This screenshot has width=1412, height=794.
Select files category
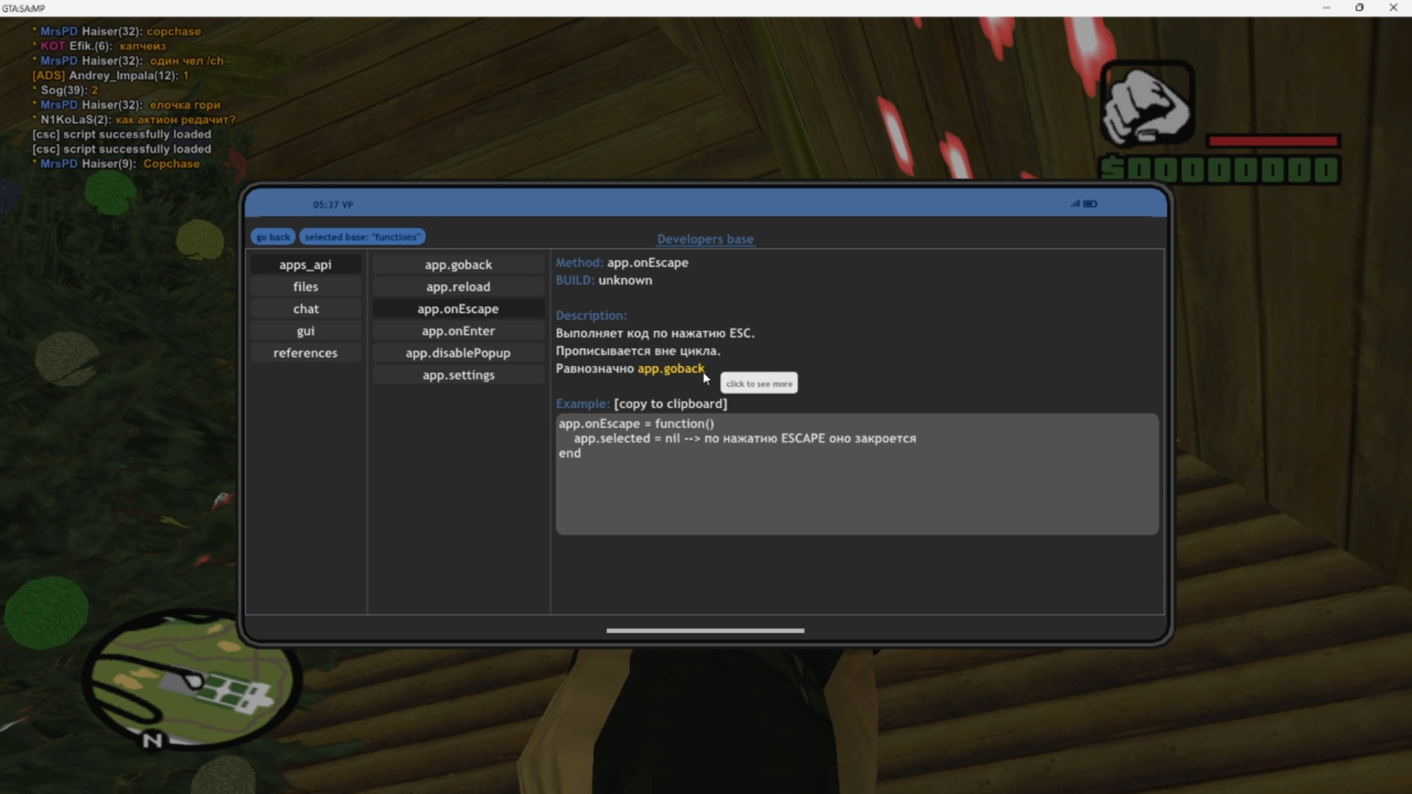click(x=305, y=287)
